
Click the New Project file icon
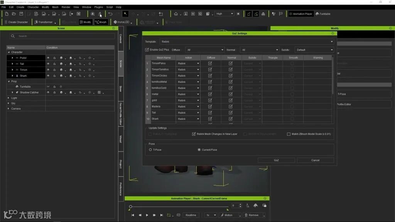7,14
